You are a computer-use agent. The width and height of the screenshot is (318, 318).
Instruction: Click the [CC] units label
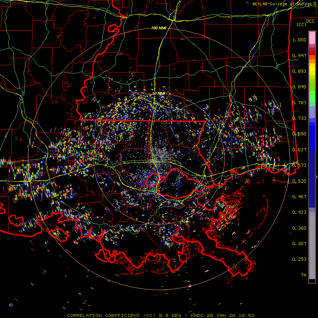tap(302, 24)
